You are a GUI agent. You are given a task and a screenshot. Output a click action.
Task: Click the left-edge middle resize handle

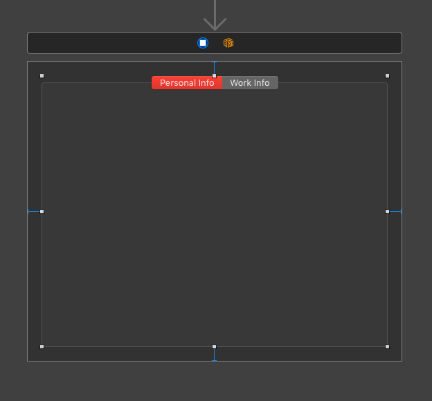pos(42,212)
